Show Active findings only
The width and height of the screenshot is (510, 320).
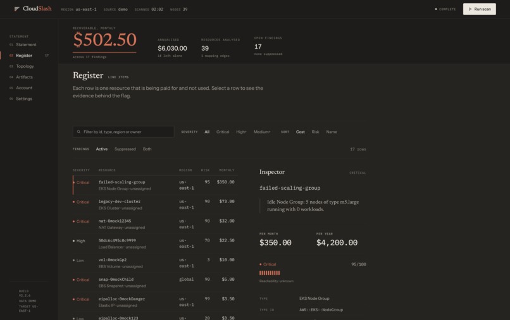tap(102, 149)
